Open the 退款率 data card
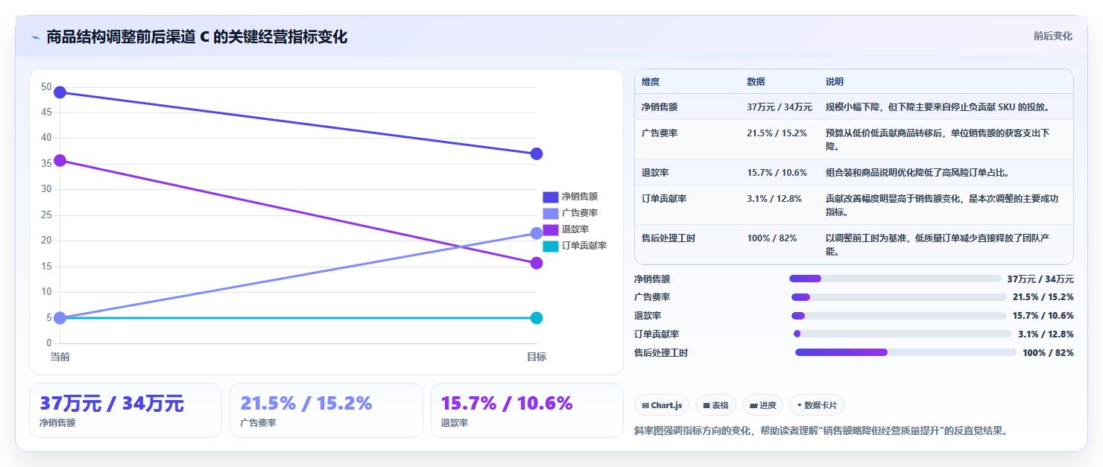The width and height of the screenshot is (1103, 467). (x=527, y=410)
